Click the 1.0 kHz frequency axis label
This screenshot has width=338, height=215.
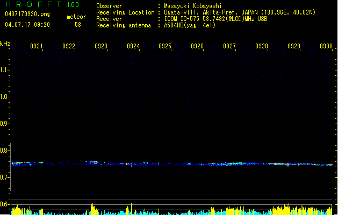[x=4, y=97]
